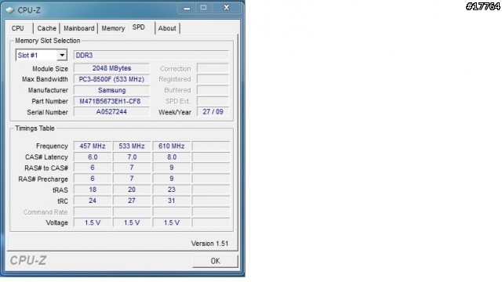Screen dimensions: 502x282
Task: Click the Voltage label
Action: pos(56,222)
